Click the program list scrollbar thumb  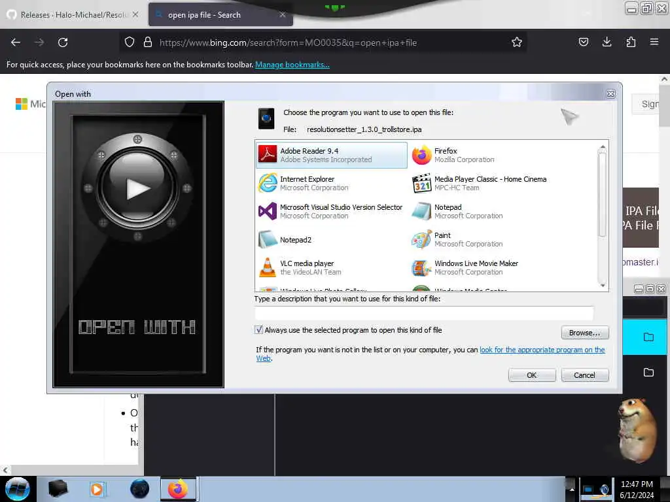tap(603, 194)
